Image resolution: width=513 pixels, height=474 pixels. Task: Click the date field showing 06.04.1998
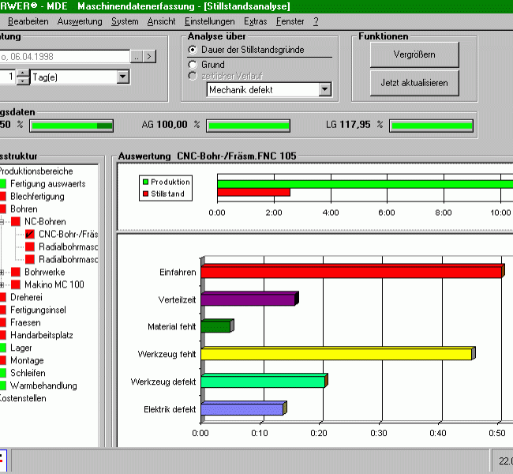pyautogui.click(x=65, y=56)
